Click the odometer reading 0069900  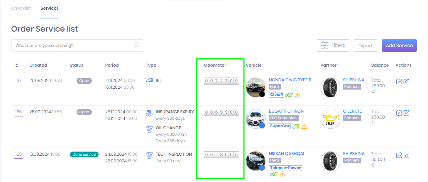pyautogui.click(x=221, y=112)
